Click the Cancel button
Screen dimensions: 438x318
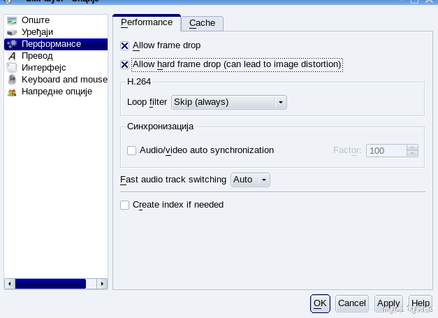pyautogui.click(x=351, y=303)
